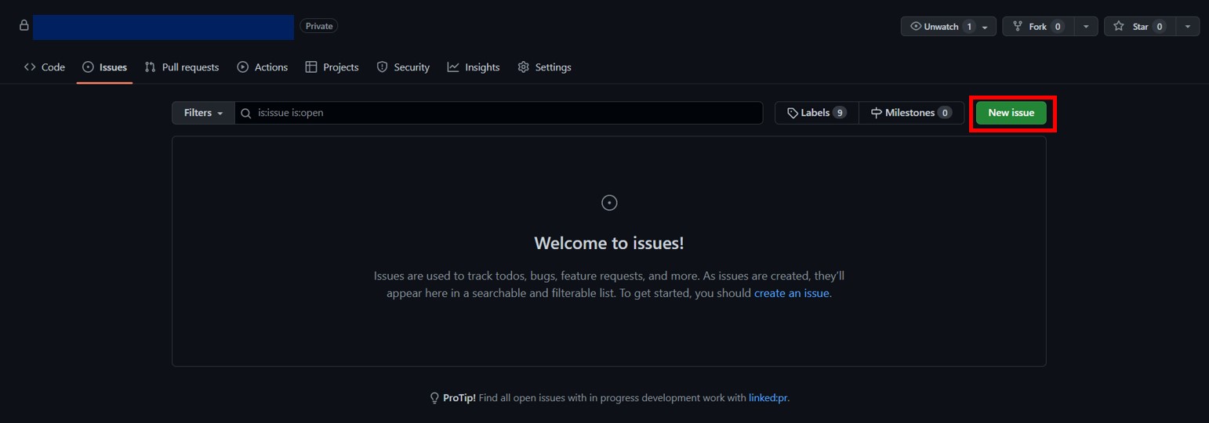The height and width of the screenshot is (423, 1209).
Task: Click the Star outline icon
Action: coord(1119,27)
